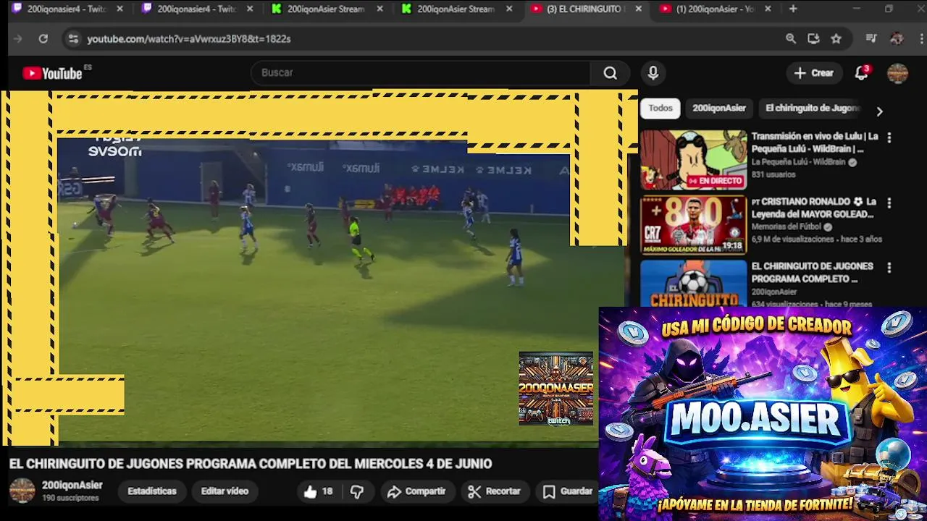Switch to the (3) EL CHIRINGUITO tab

tap(585, 9)
